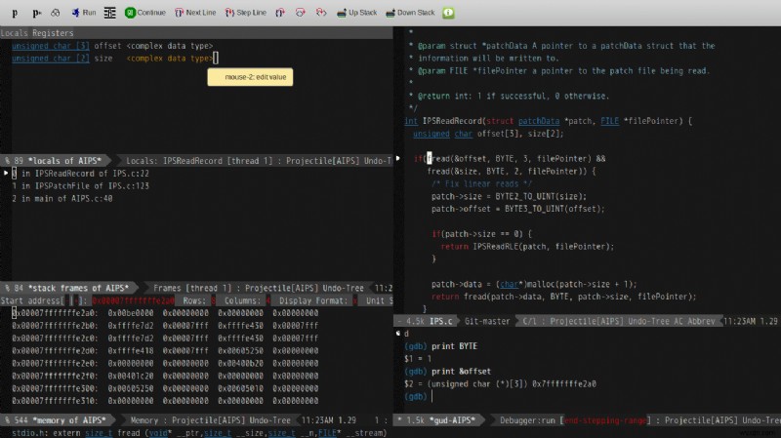
Task: Select stack frame 2 in main
Action: click(x=61, y=198)
